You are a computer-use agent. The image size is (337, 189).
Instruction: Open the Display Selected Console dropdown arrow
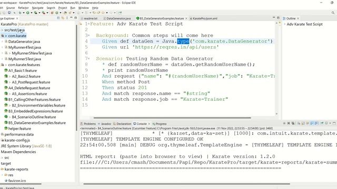click(330, 123)
